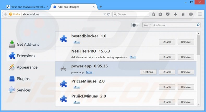
Task: Open the downloads arrow icon
Action: 175,14
